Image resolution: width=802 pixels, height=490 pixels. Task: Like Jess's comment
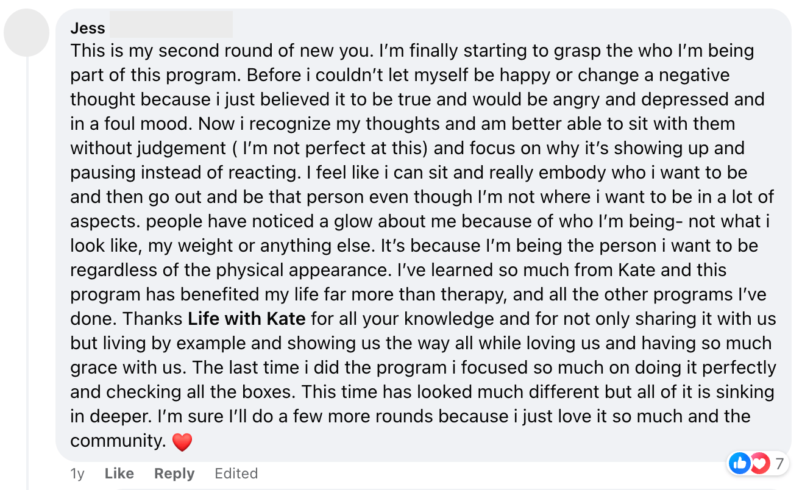click(119, 474)
